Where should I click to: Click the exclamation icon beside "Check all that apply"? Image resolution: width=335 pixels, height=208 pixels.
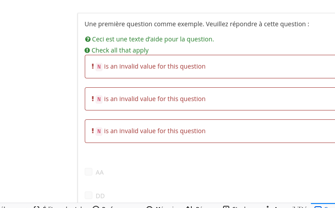pyautogui.click(x=87, y=51)
